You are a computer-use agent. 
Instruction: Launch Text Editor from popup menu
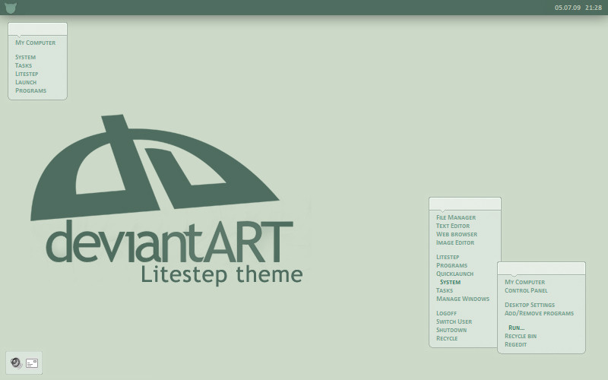[x=453, y=226]
